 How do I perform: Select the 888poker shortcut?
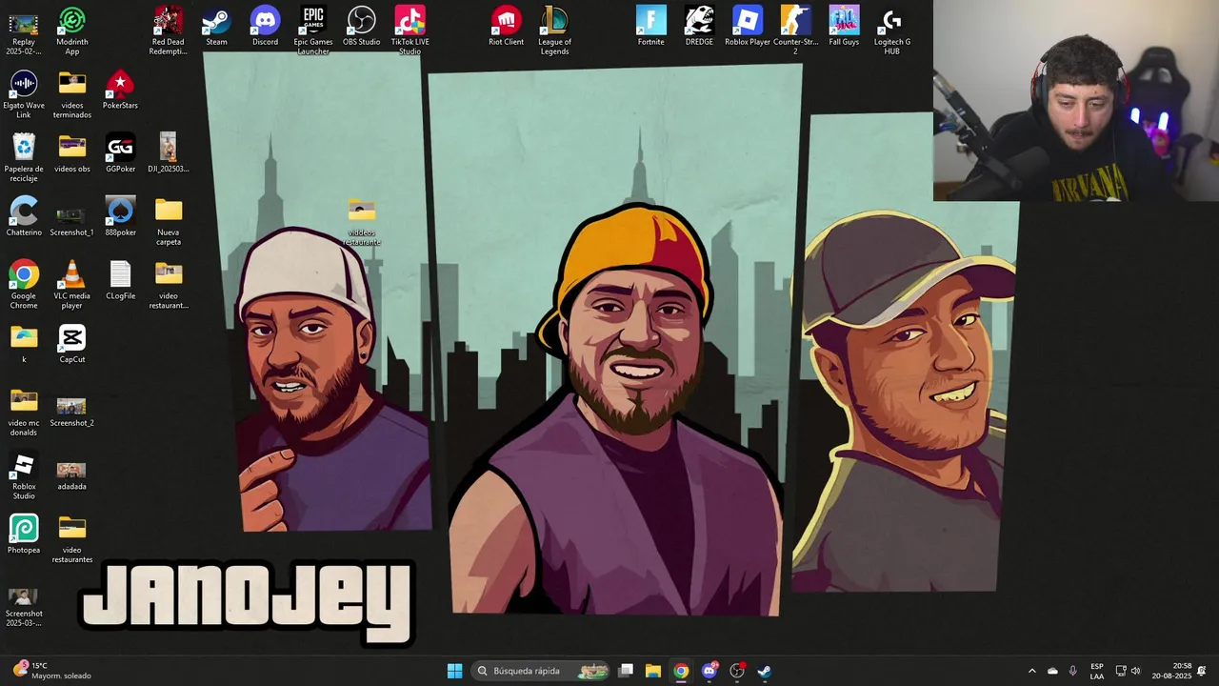point(120,217)
